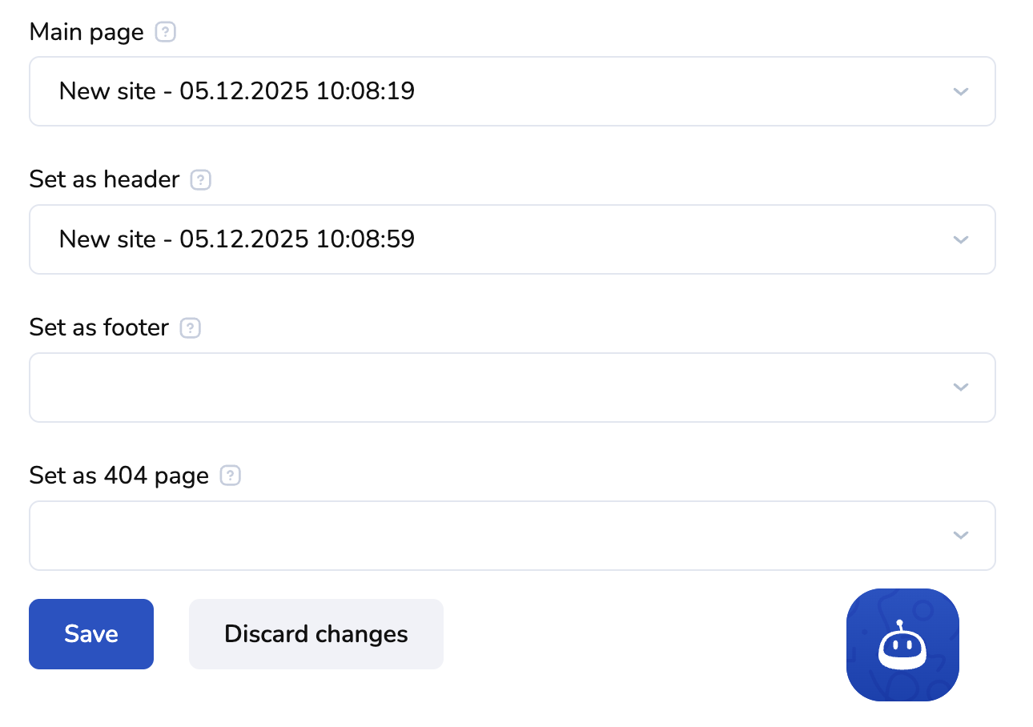Open the Set as footer help tooltip icon
Screen dimensions: 1033x727
pos(191,327)
